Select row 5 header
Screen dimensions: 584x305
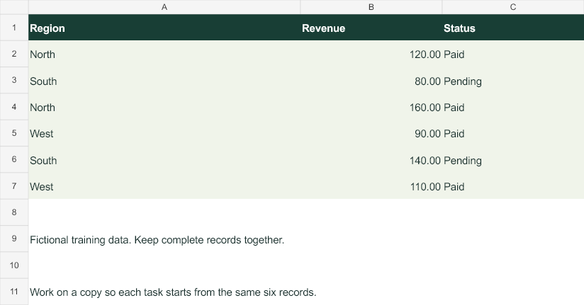coord(14,133)
